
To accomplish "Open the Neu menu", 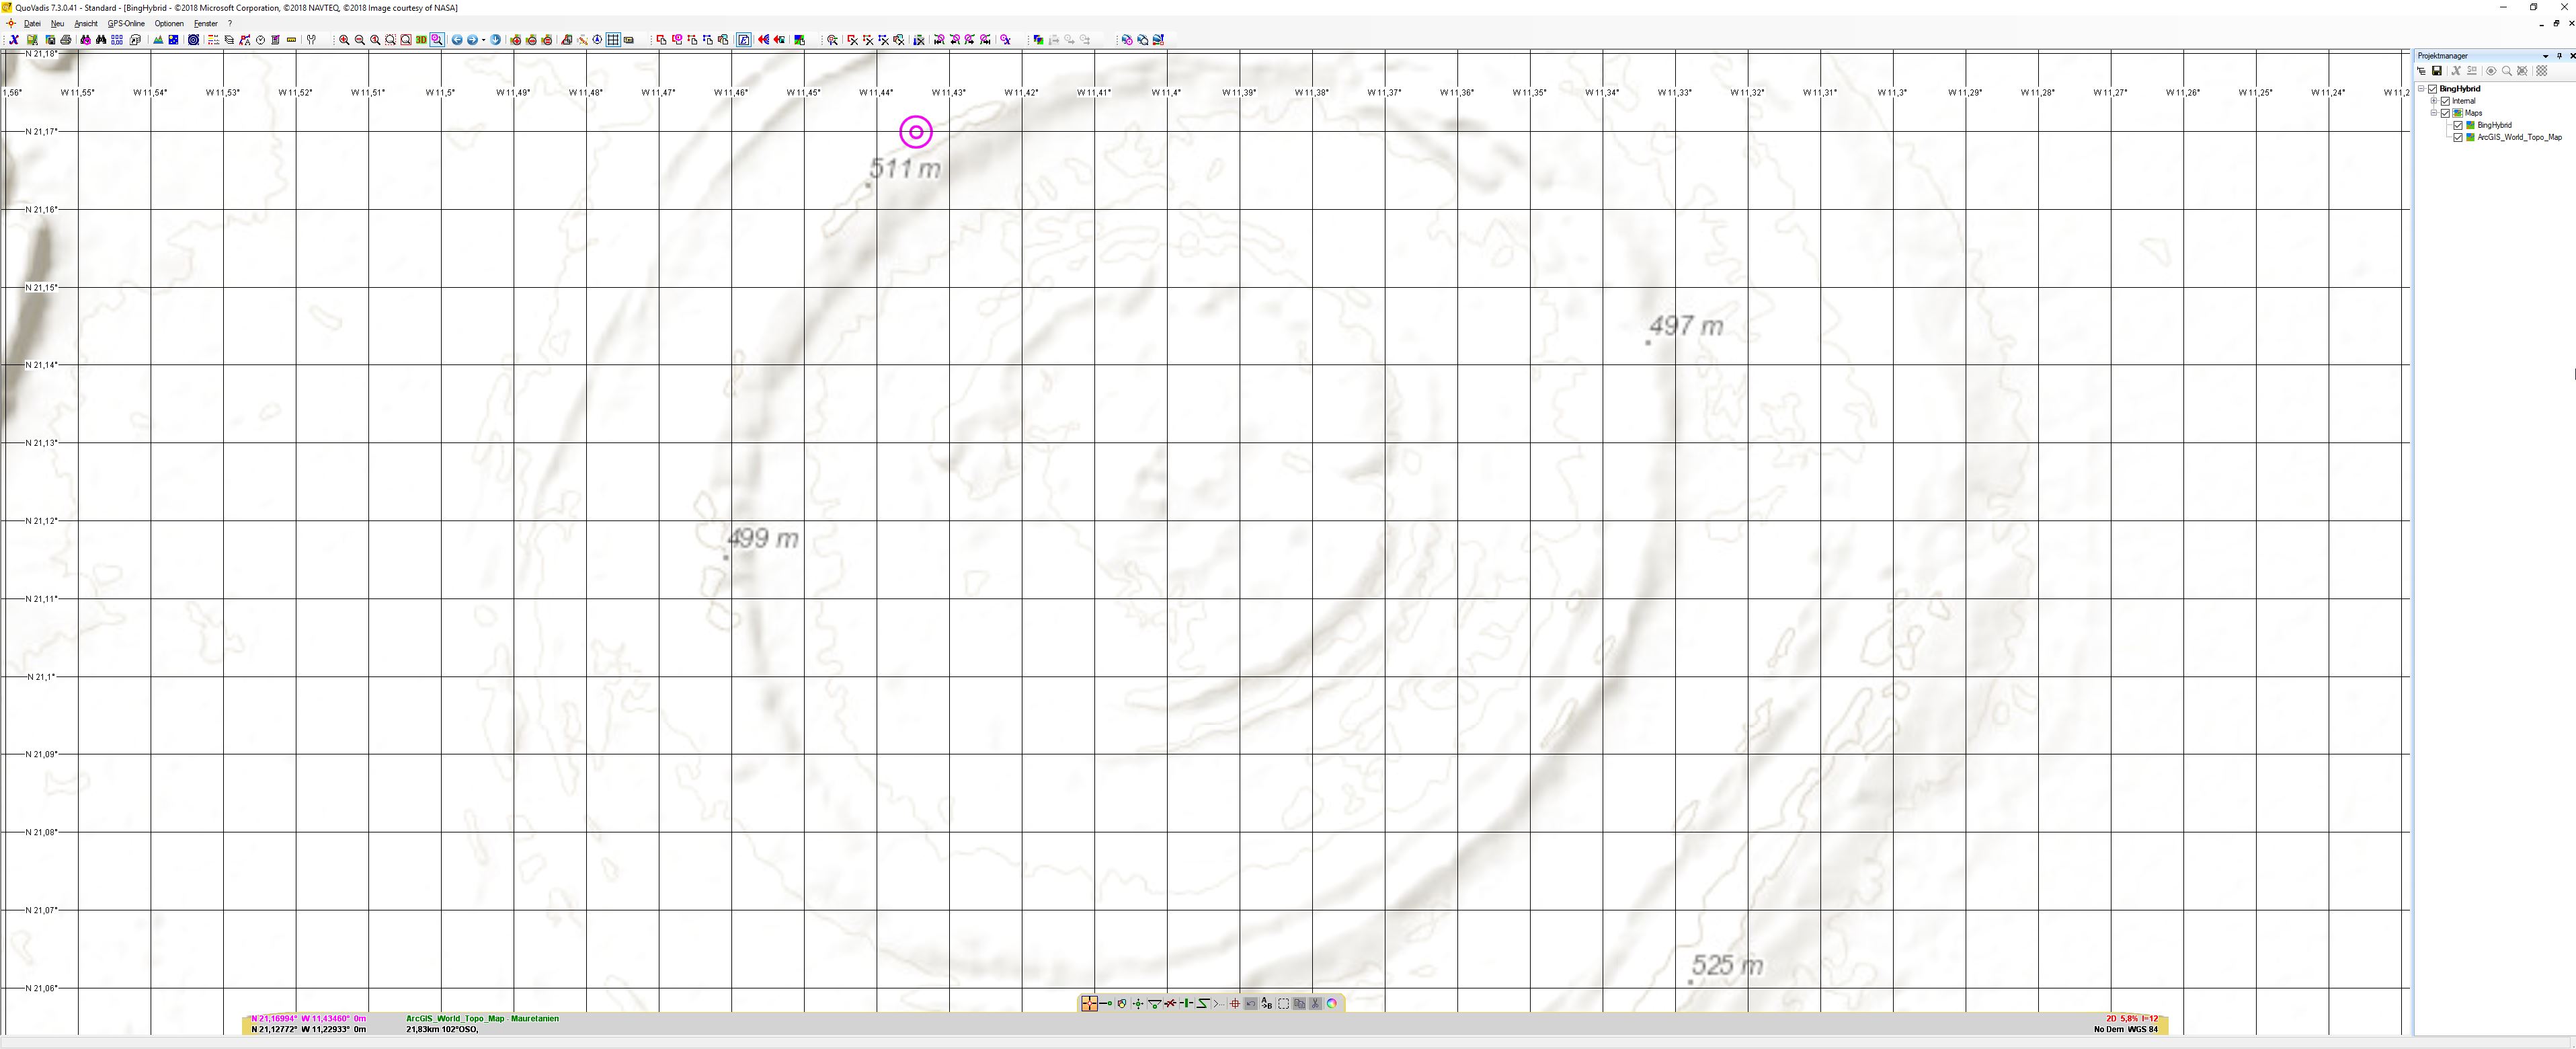I will pyautogui.click(x=57, y=23).
